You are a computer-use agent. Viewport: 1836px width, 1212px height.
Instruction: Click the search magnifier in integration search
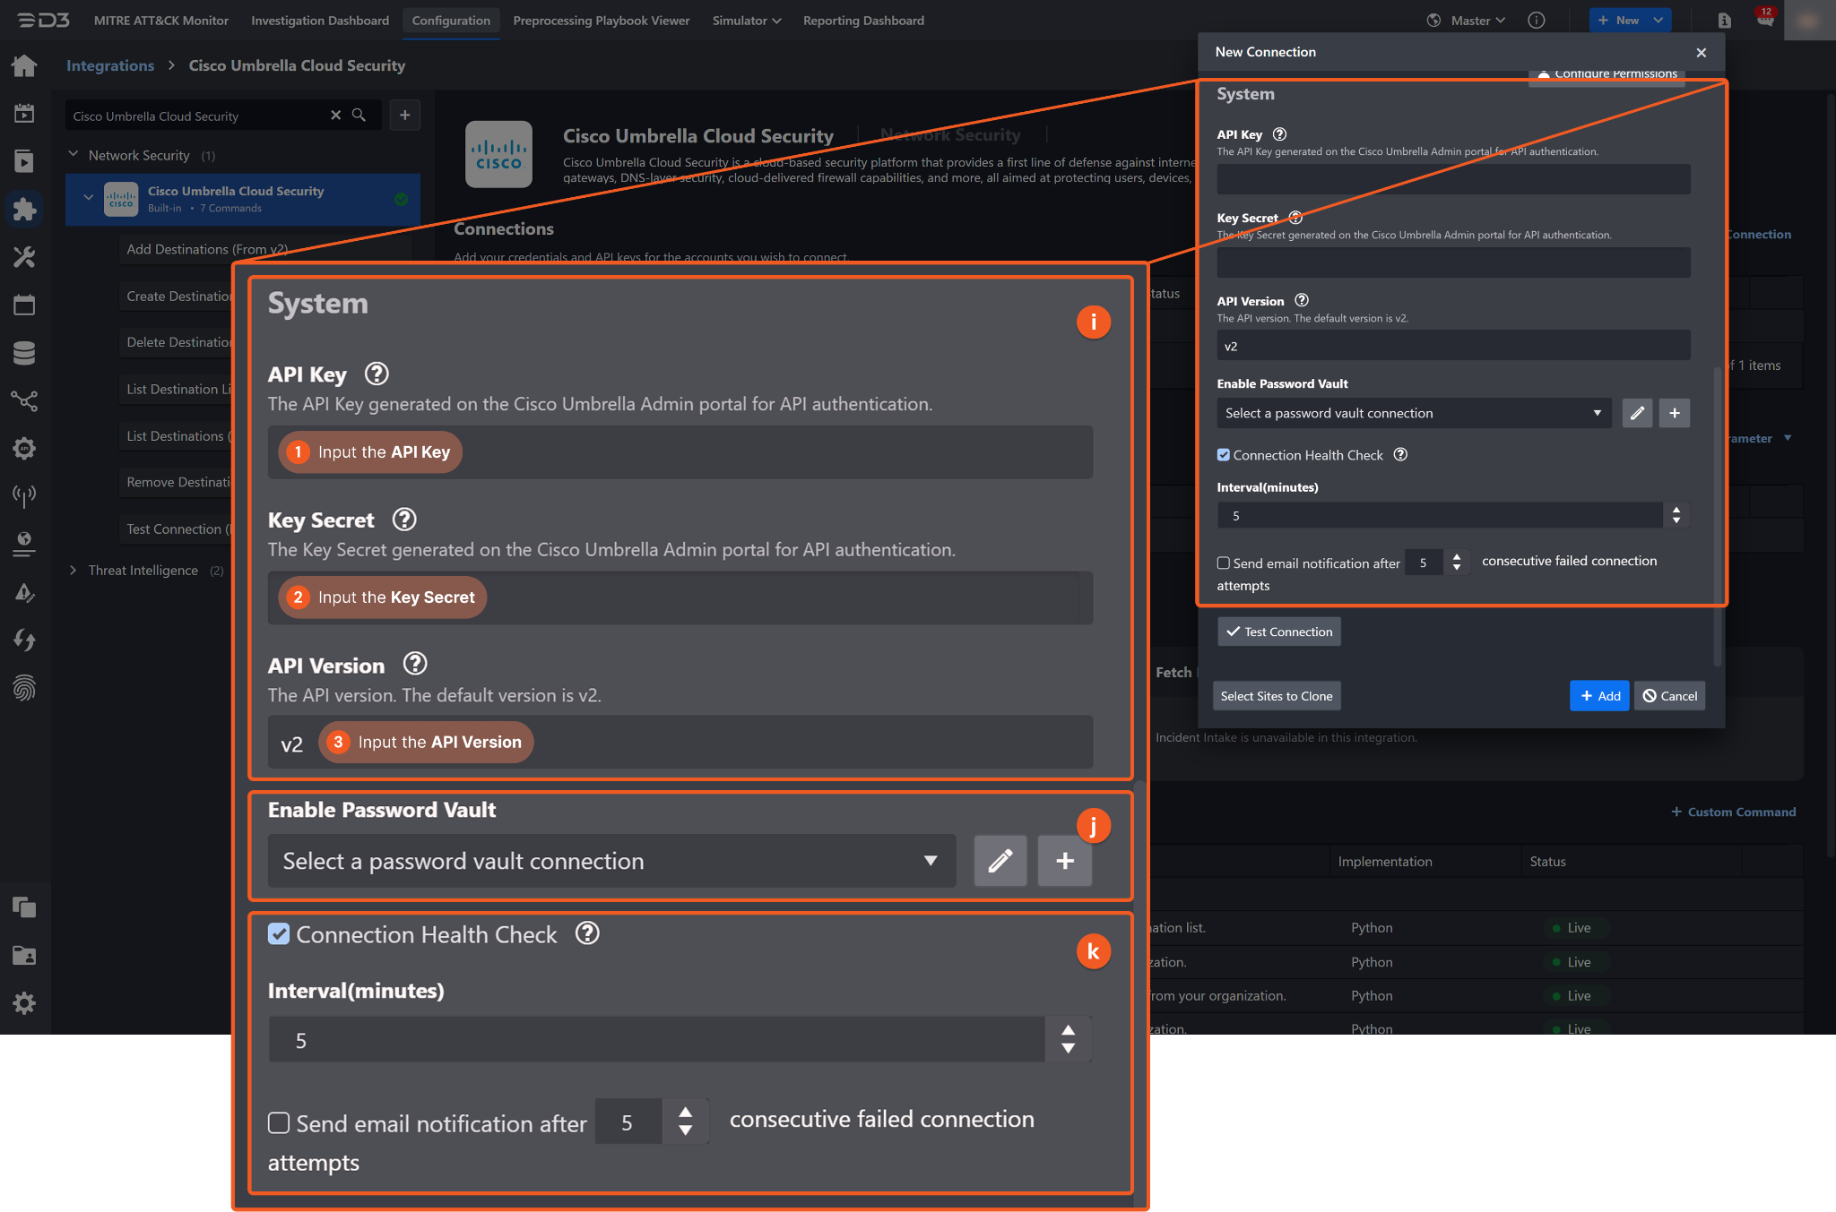(359, 116)
